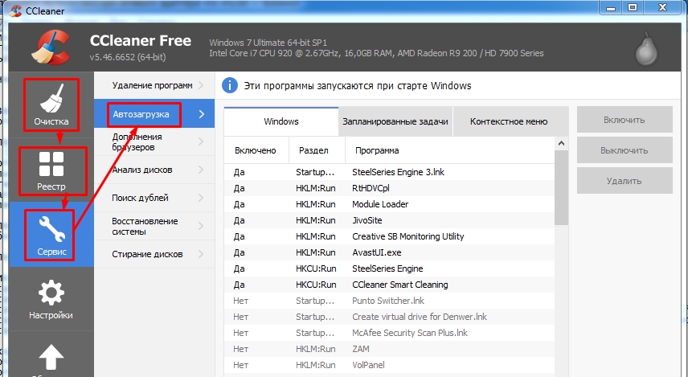Image resolution: width=688 pixels, height=377 pixels.
Task: Click the CCleaner Free title text
Action: [x=141, y=41]
